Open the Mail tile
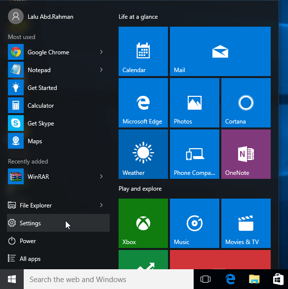 tap(220, 51)
